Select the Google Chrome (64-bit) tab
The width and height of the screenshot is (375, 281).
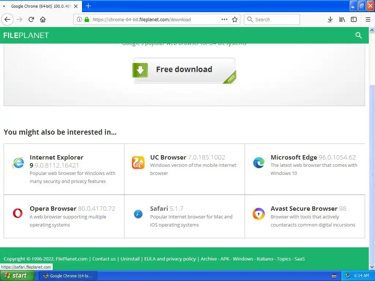[41, 6]
